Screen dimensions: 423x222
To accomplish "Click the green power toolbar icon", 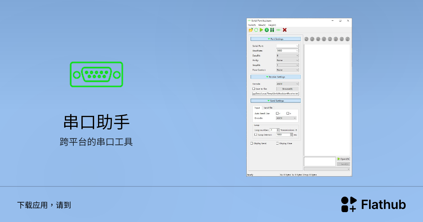I will click(x=266, y=30).
